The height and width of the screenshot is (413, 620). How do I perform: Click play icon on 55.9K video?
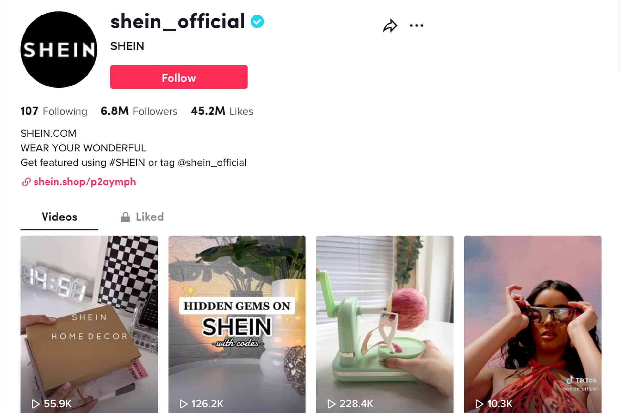(x=36, y=404)
